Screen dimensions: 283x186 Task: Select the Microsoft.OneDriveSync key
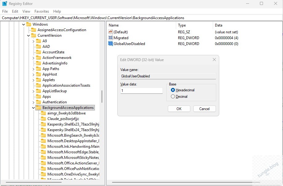pos(73,174)
